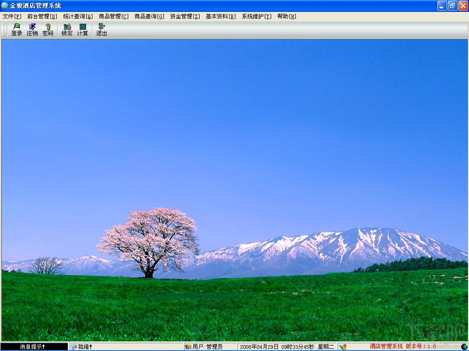Viewport: 469px width, 351px height.
Task: Restore down the application window
Action: coord(453,5)
